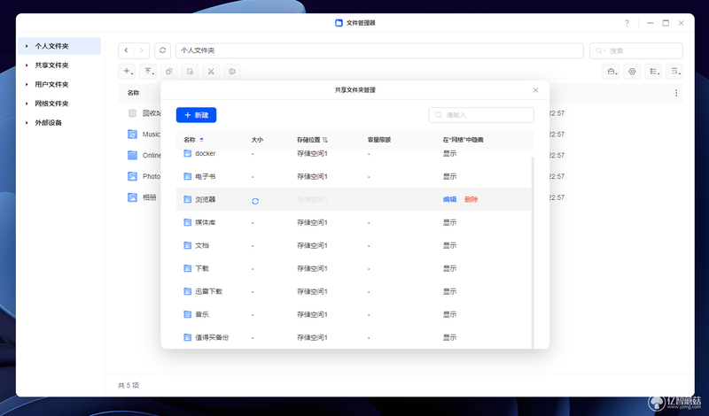Expand 用户文件夹 in the sidebar tree
This screenshot has height=416, width=709.
[27, 84]
